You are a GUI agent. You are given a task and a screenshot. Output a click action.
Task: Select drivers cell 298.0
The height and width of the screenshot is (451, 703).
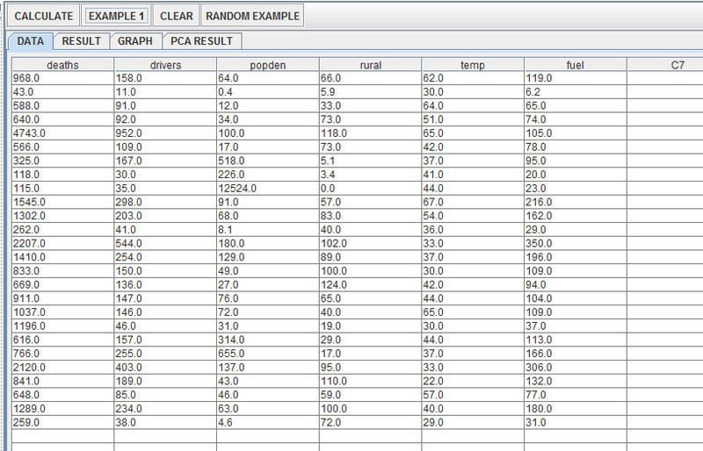coord(165,202)
